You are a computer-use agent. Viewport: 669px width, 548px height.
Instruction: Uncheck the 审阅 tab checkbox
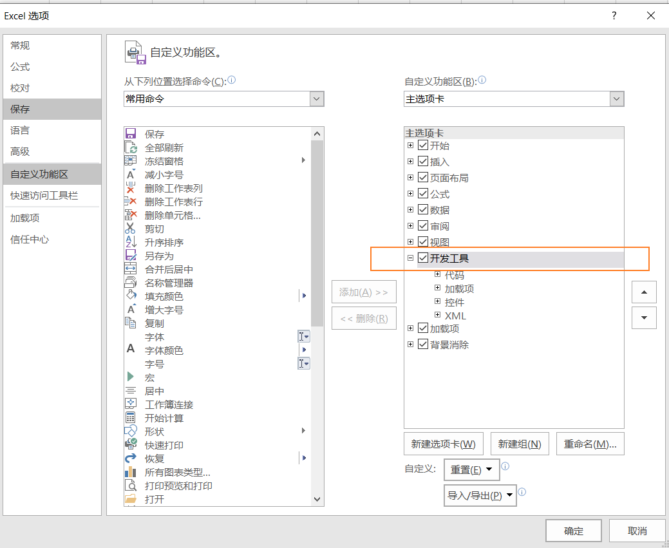[423, 225]
